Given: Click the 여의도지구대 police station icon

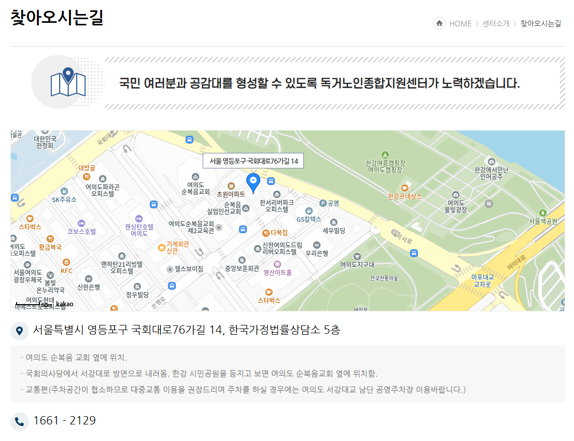Looking at the screenshot, I should click(x=357, y=257).
